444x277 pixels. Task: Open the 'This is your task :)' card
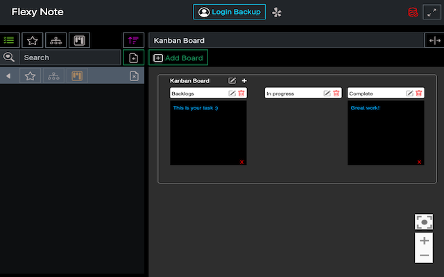point(208,133)
